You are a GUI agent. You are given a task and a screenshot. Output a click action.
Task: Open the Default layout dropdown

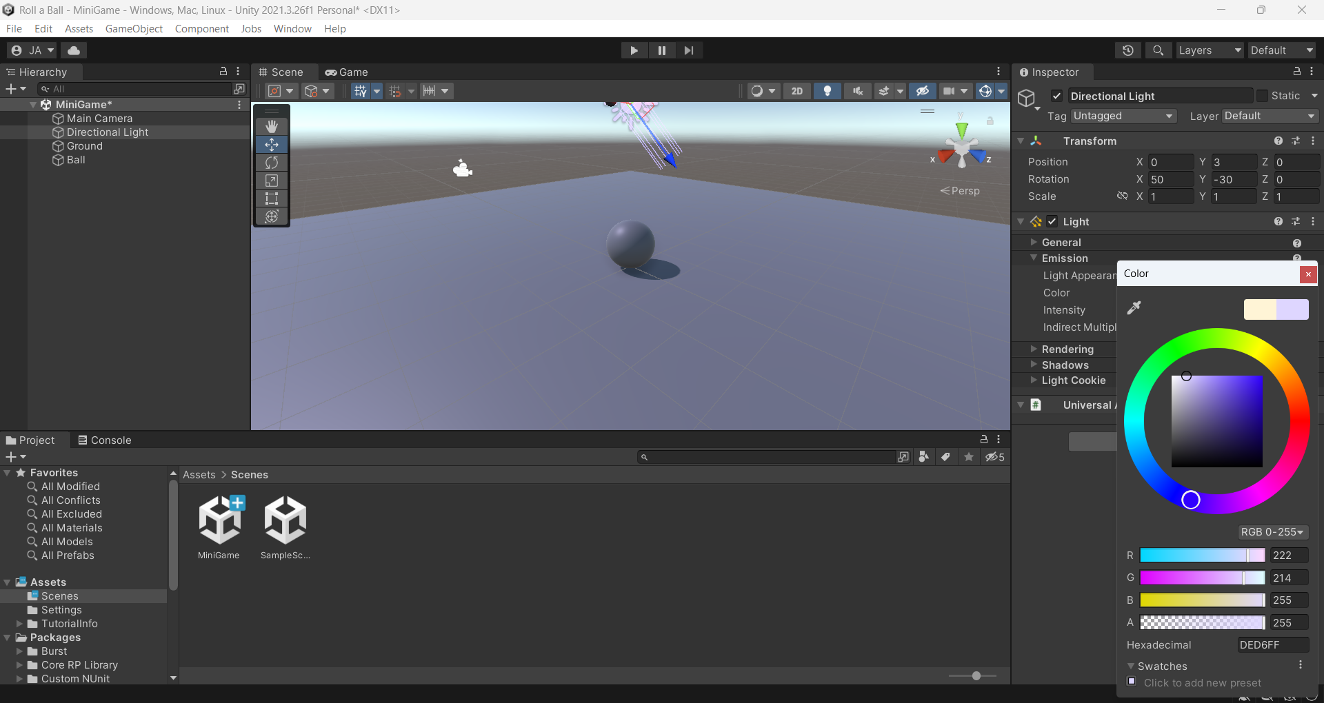tap(1282, 50)
